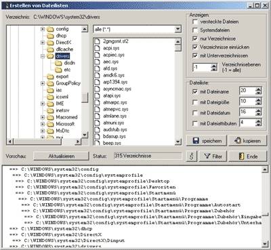Screen dimensions: 271x250
Task: Click the copy icon on kopieren button
Action: coord(238,140)
